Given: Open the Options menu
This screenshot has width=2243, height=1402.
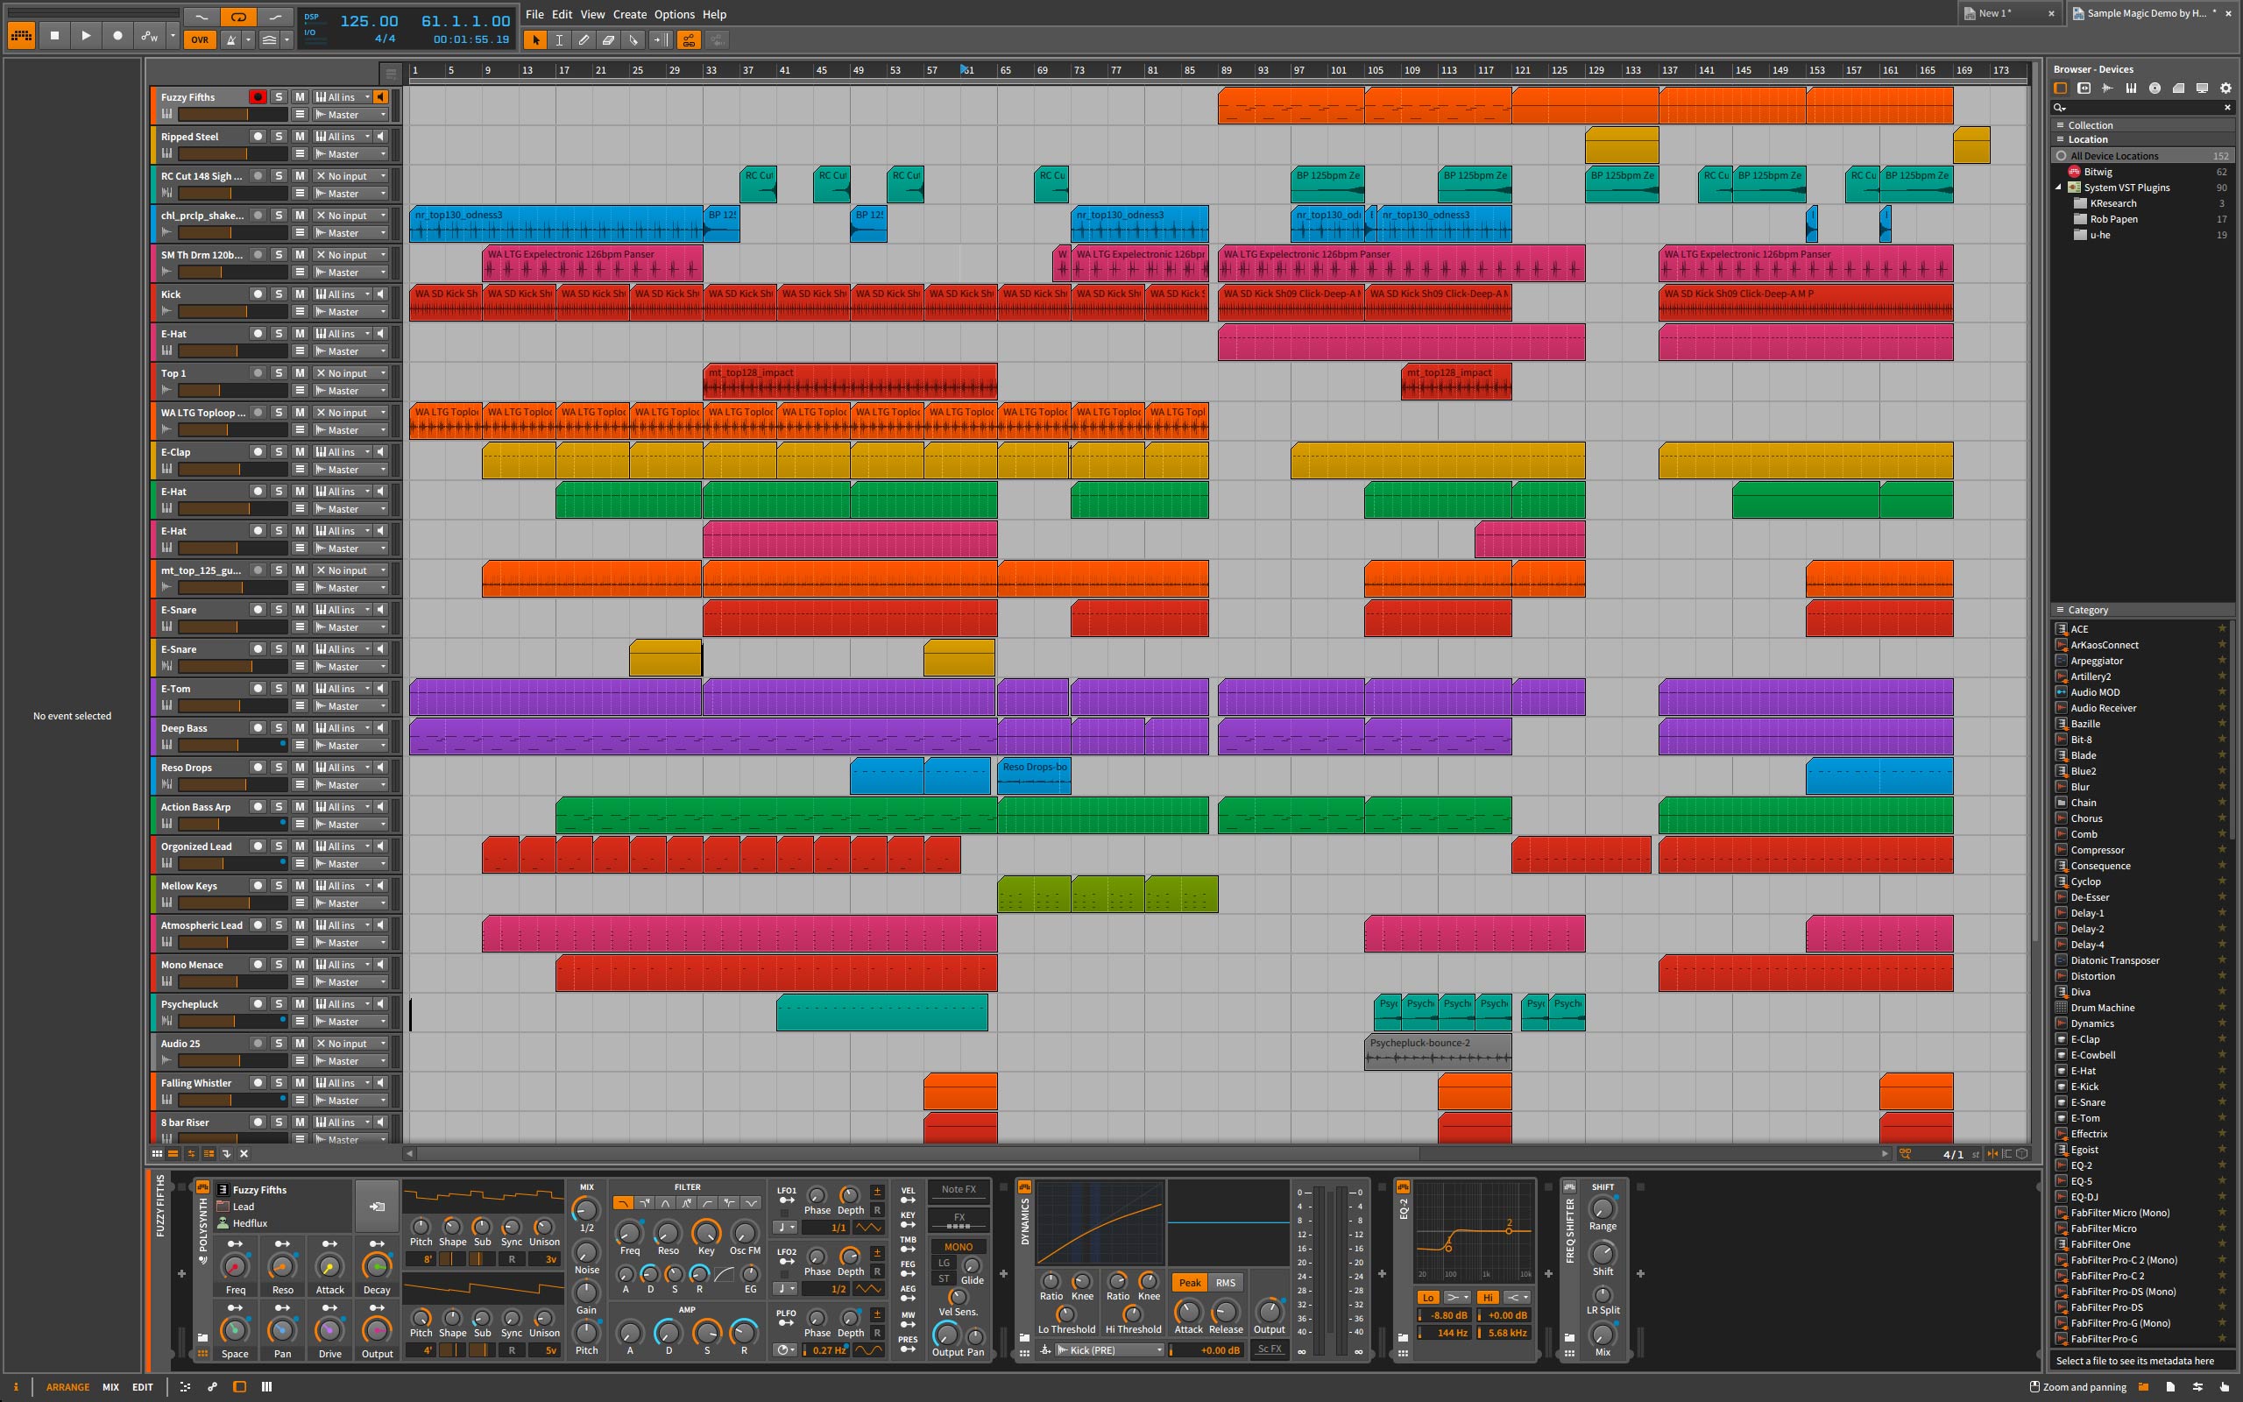Looking at the screenshot, I should [x=674, y=14].
